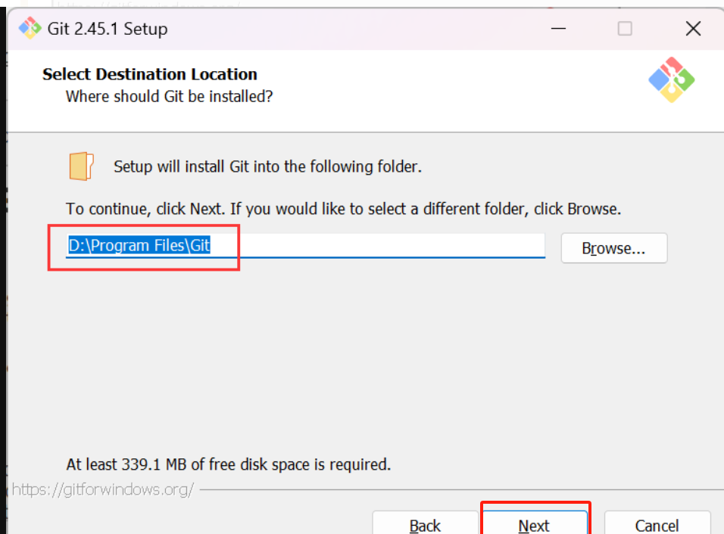This screenshot has height=534, width=724.
Task: Click the "Git 2.45.1 Setup" window title
Action: [108, 29]
